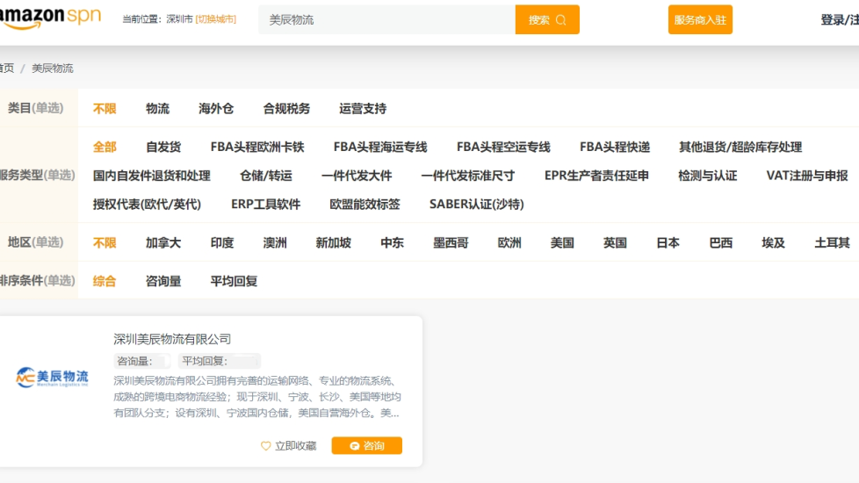Click the 咨询量 tag on the card
859x483 pixels.
(142, 361)
